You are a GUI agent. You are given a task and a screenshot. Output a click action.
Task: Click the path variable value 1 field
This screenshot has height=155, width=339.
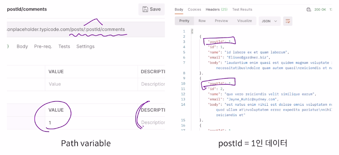pos(91,123)
